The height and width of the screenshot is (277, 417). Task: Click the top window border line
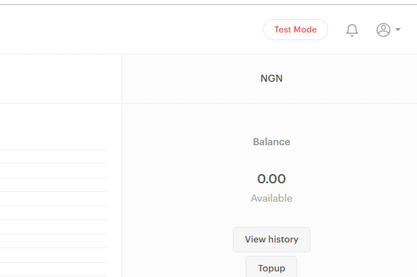(209, 4)
